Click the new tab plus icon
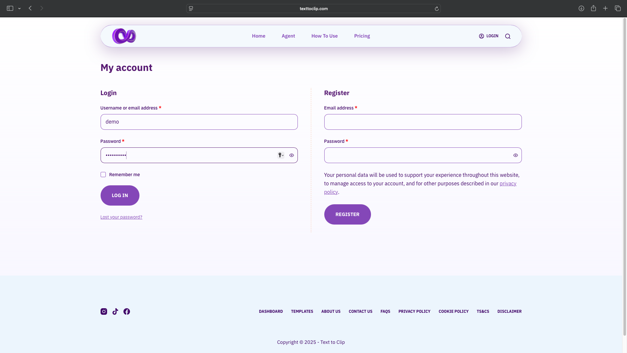Viewport: 627px width, 353px height. (605, 8)
